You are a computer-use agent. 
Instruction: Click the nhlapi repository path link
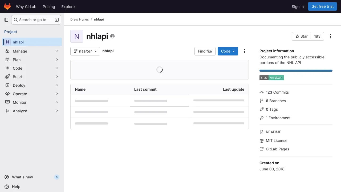108,51
